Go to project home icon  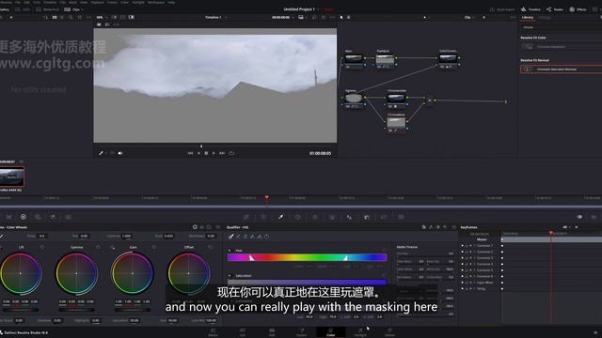click(x=595, y=332)
